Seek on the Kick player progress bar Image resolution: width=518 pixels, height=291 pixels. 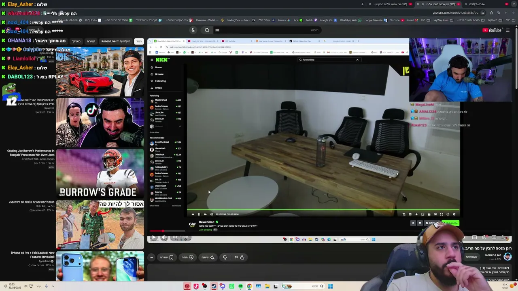323,210
